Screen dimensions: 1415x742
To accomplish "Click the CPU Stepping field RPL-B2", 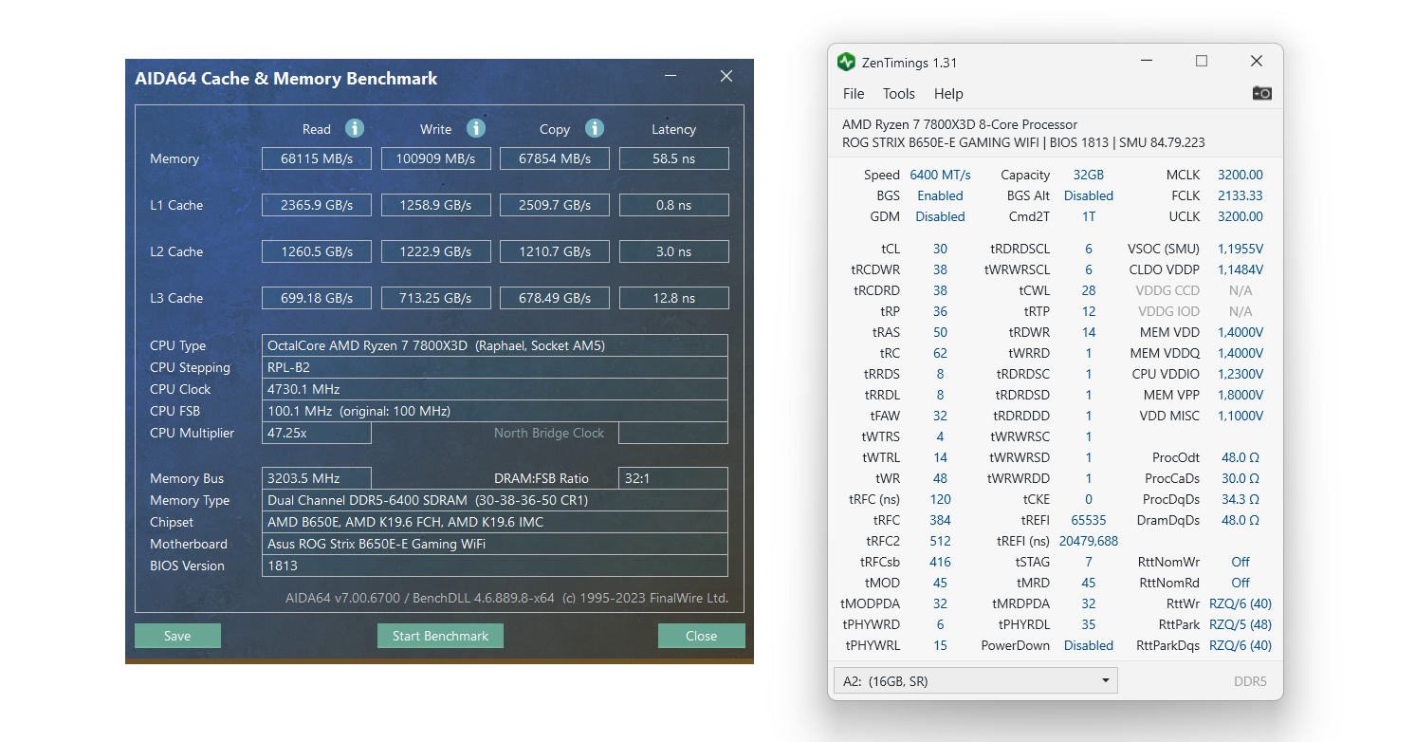I will pyautogui.click(x=495, y=367).
